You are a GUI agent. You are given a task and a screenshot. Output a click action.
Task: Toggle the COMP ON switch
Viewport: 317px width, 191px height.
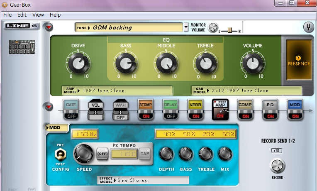click(x=246, y=116)
